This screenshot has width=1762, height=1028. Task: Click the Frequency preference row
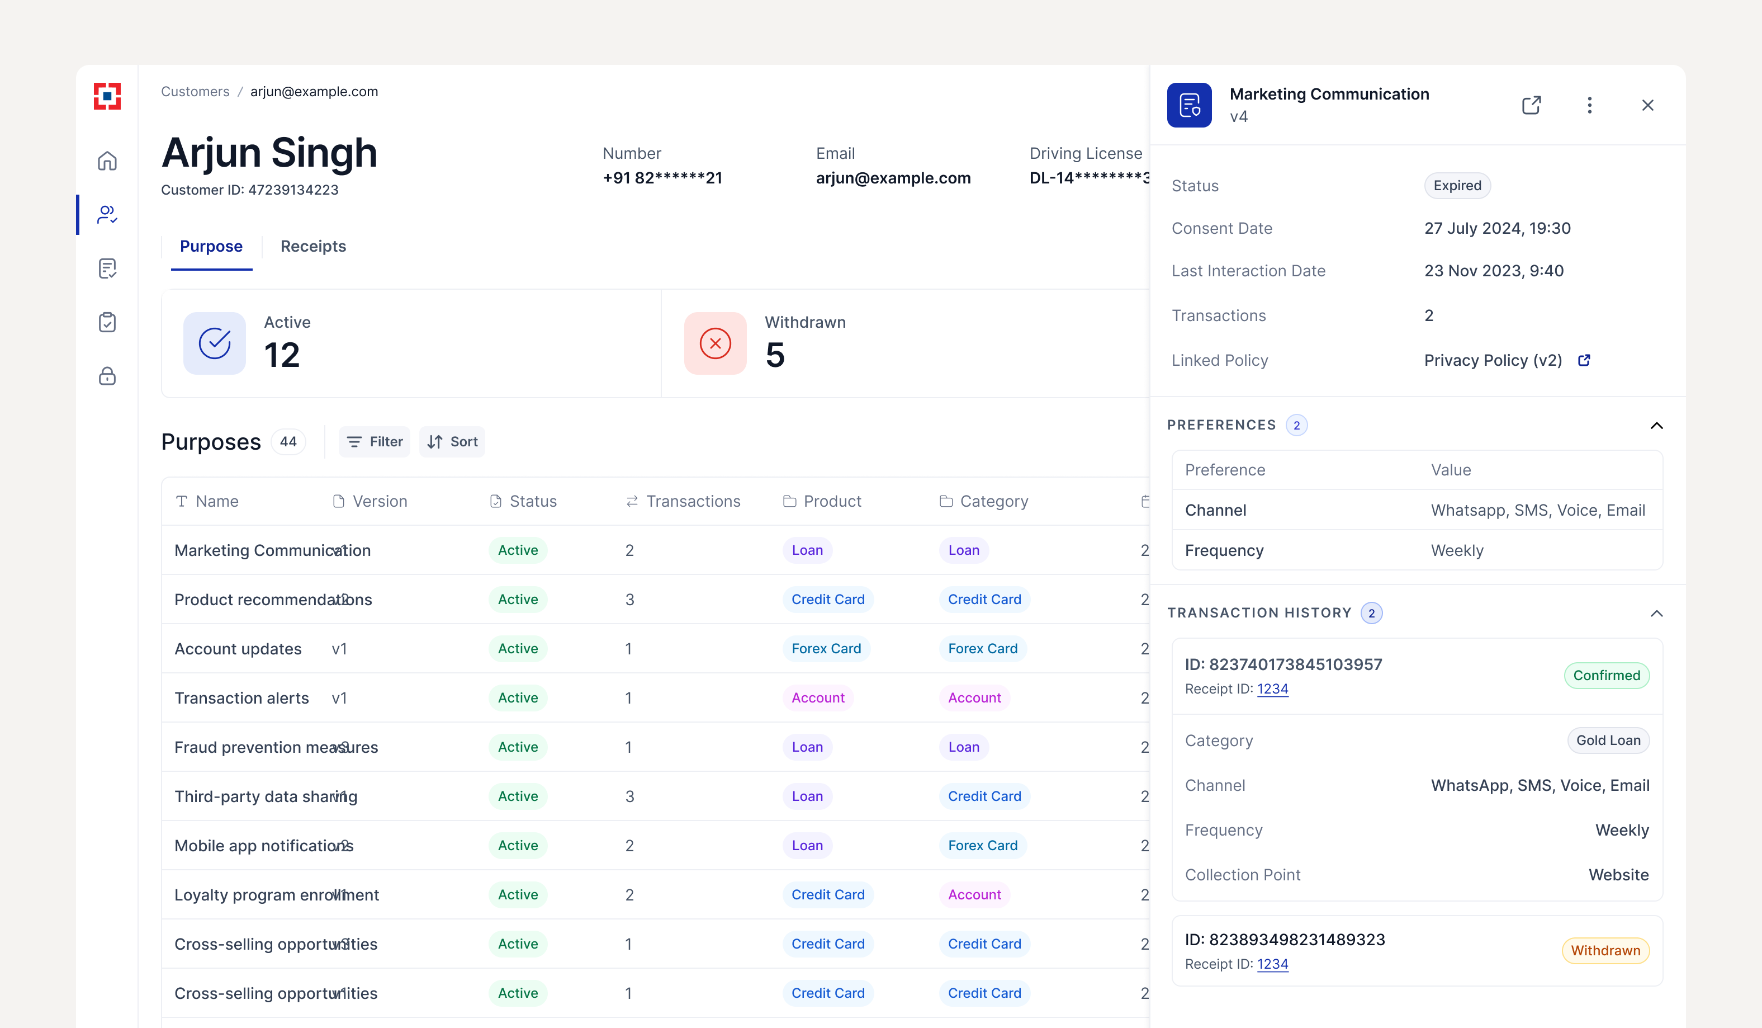(x=1417, y=550)
